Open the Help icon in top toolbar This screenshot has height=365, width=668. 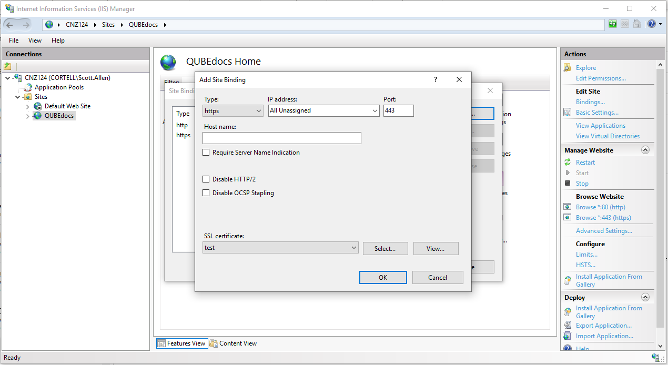[652, 24]
